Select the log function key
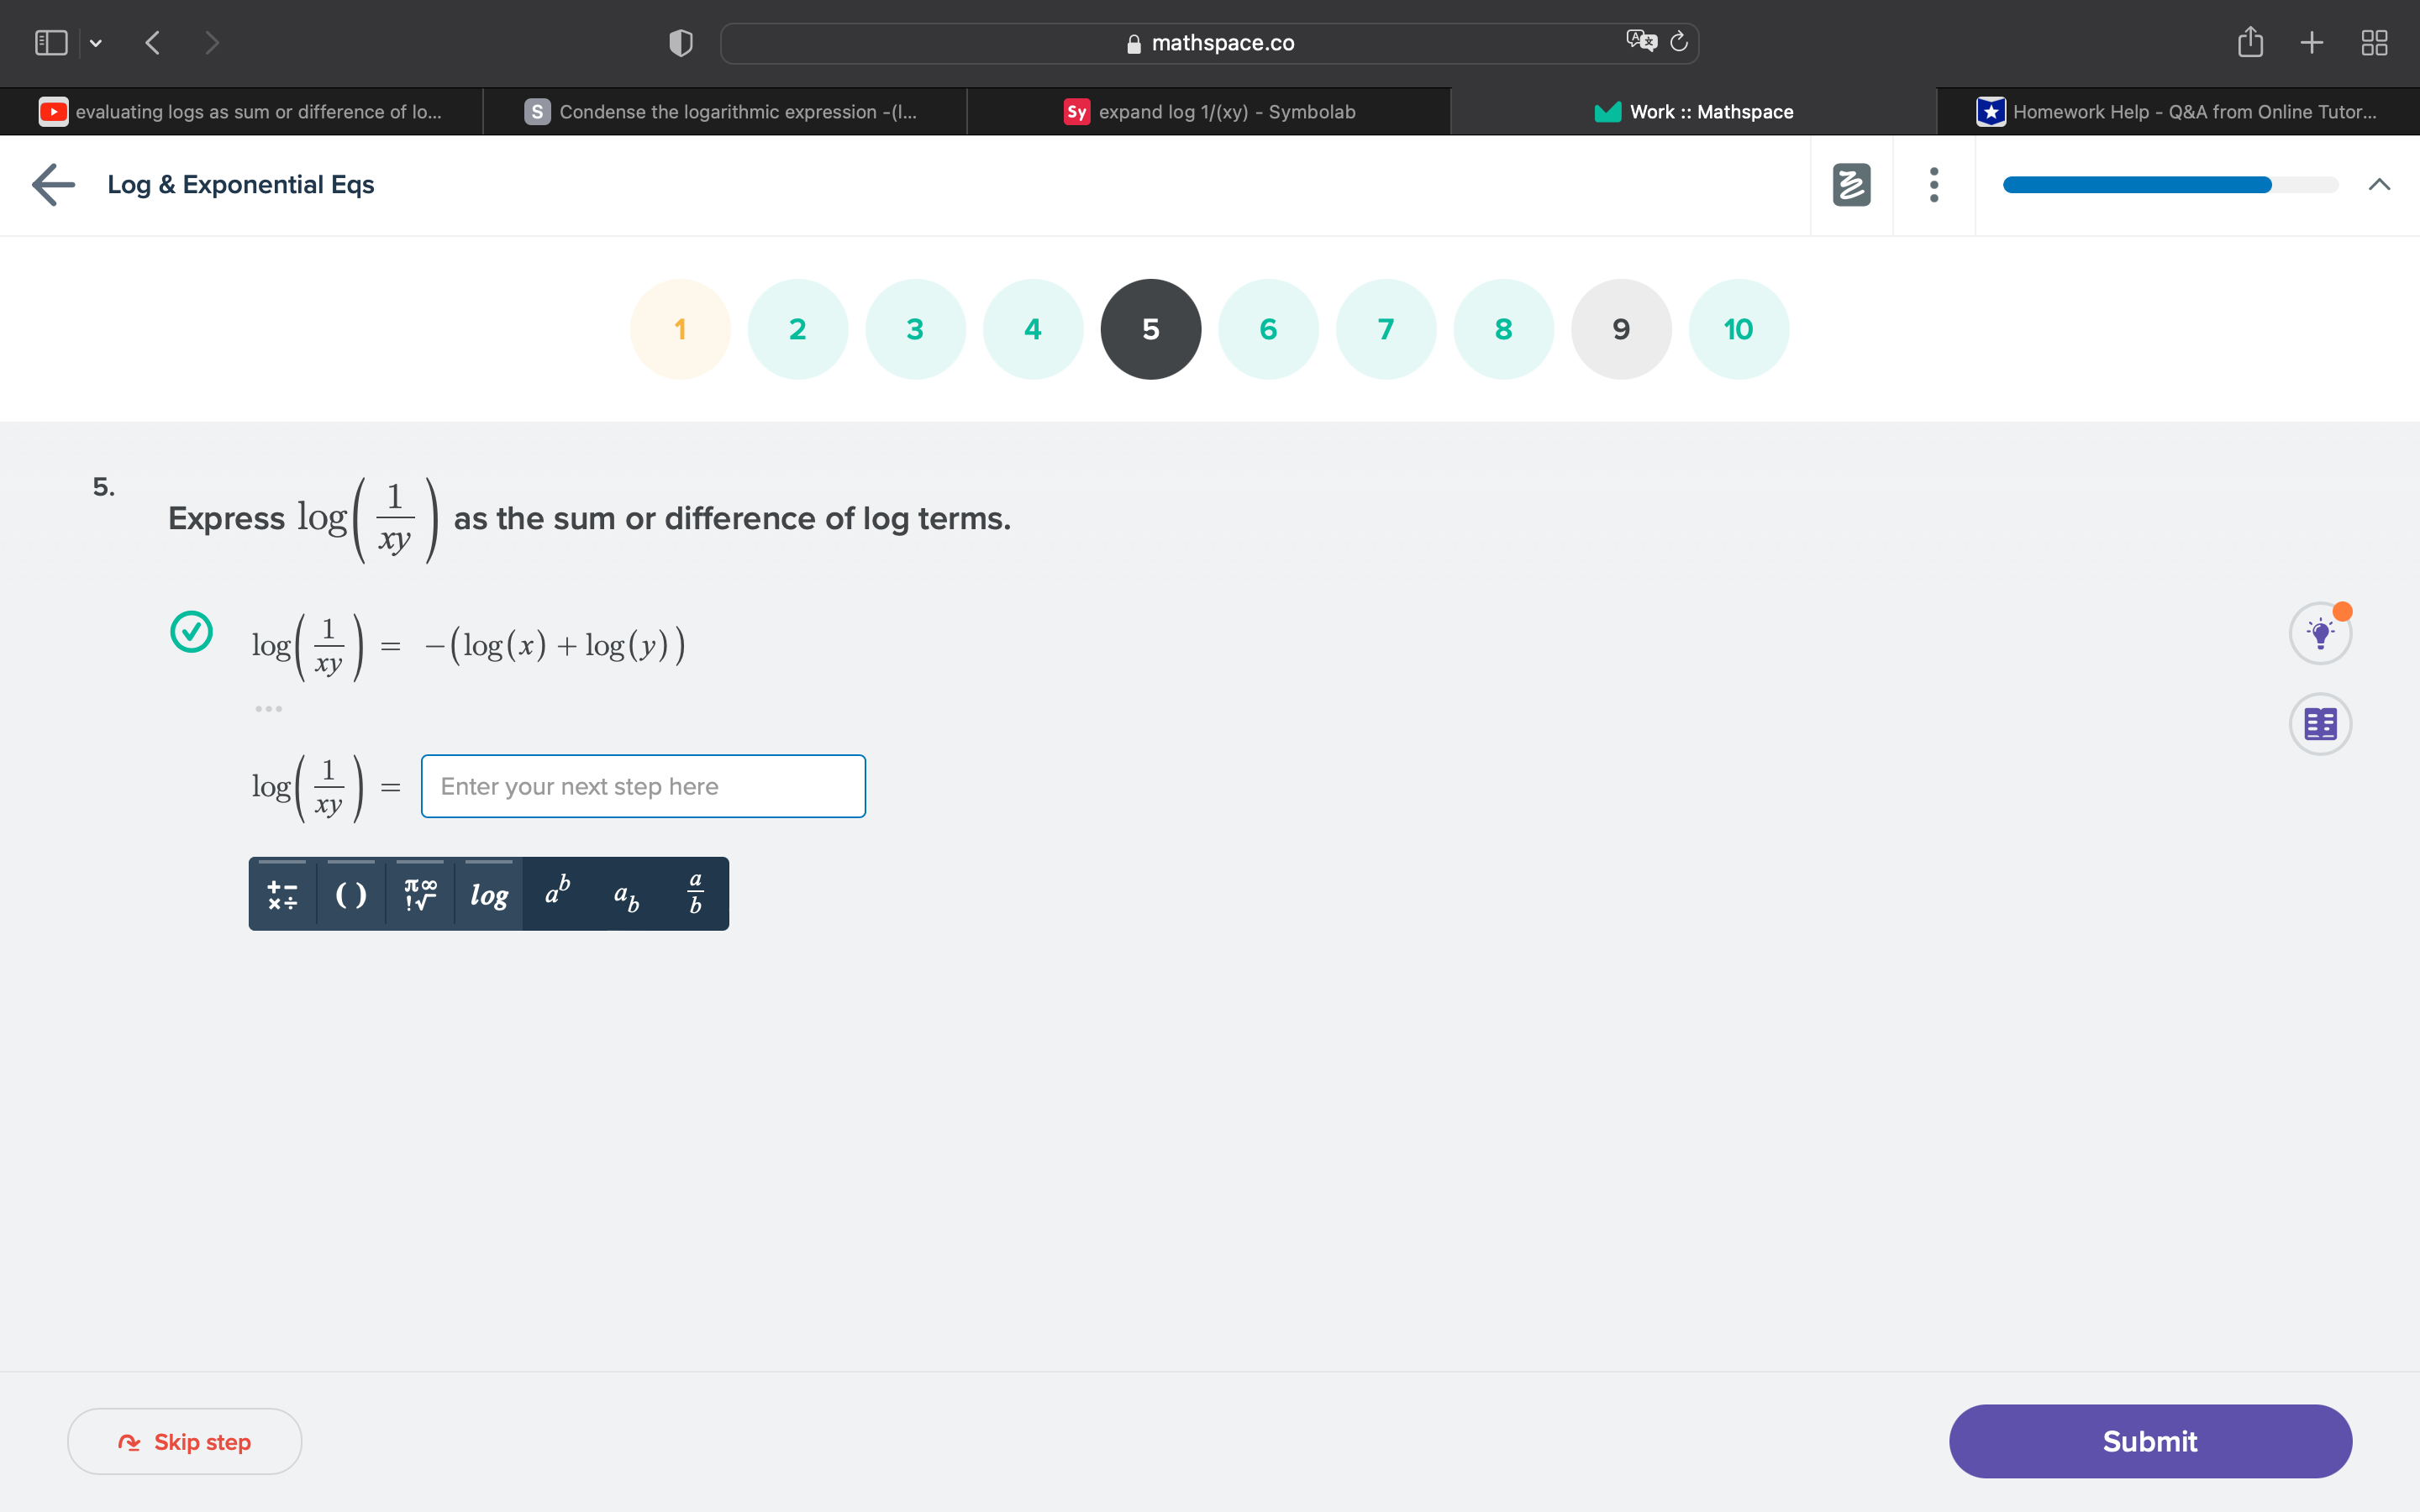Image resolution: width=2420 pixels, height=1512 pixels. click(x=489, y=894)
